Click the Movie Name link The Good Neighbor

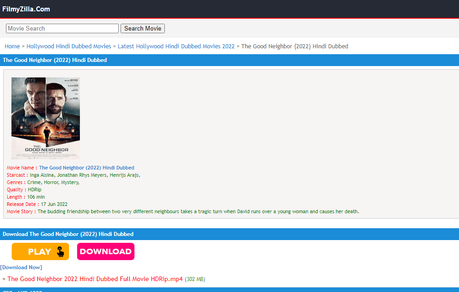[87, 168]
